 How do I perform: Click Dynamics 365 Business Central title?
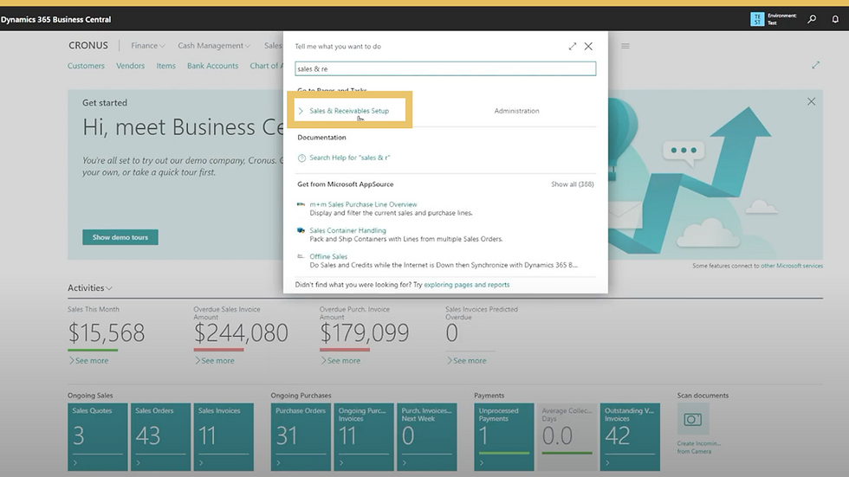click(55, 19)
